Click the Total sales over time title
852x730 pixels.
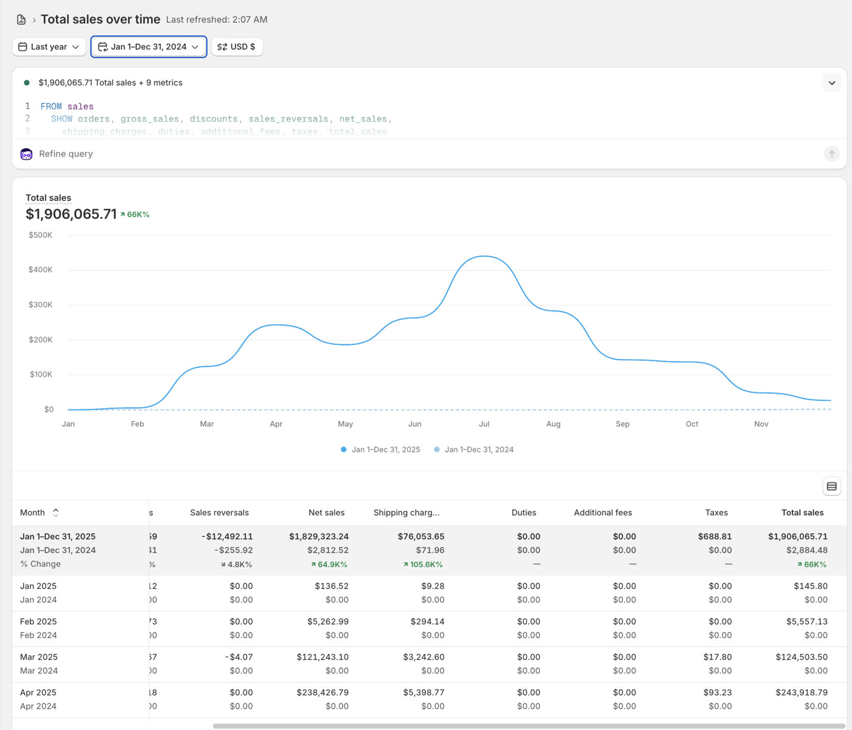(x=100, y=19)
